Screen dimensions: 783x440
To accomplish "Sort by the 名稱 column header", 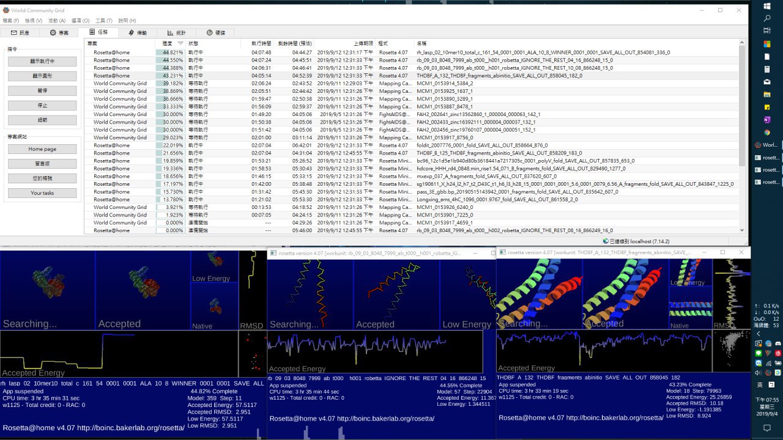I will (577, 43).
